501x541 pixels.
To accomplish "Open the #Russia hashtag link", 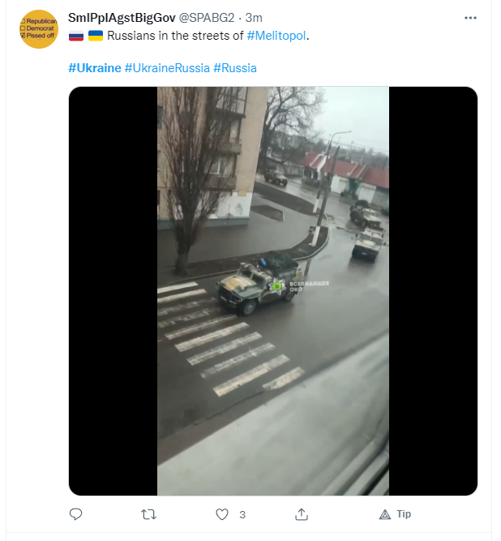I will tap(235, 68).
